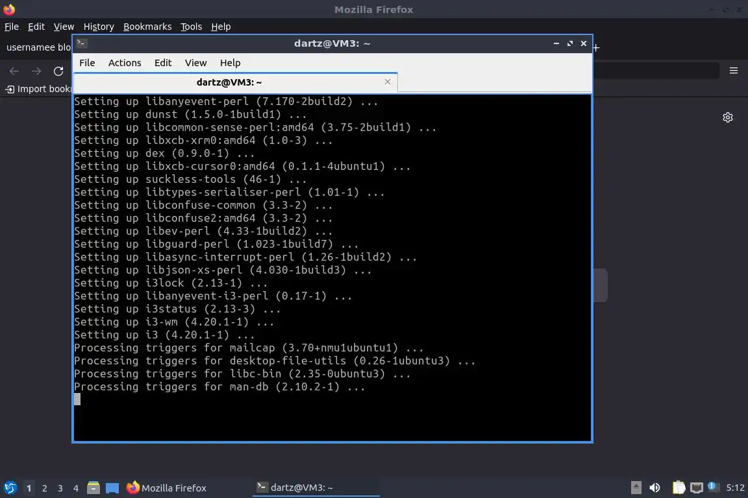Screen dimensions: 748x498
Task: Open the clipboard manager tray icon
Action: pyautogui.click(x=679, y=488)
